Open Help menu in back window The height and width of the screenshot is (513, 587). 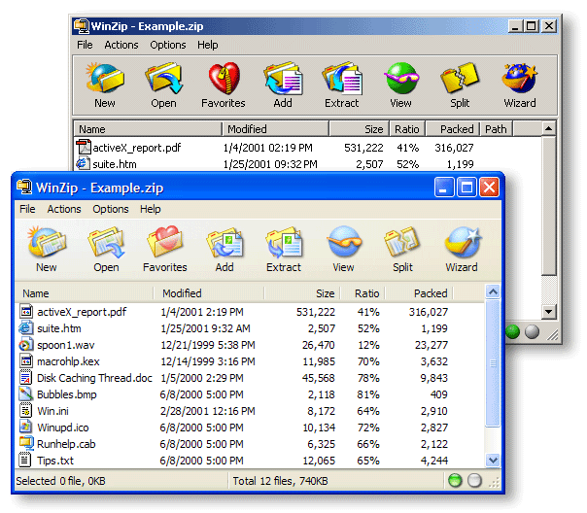(x=208, y=45)
